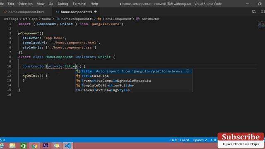Click line number 8 in gutter
The image size is (265, 149).
(10, 57)
